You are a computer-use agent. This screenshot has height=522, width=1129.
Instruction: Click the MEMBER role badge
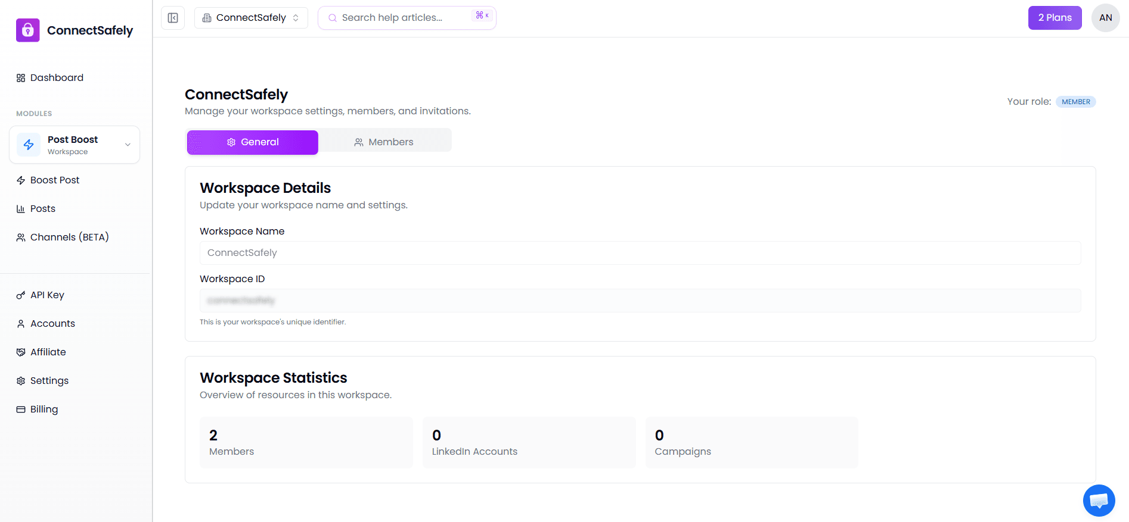point(1076,102)
